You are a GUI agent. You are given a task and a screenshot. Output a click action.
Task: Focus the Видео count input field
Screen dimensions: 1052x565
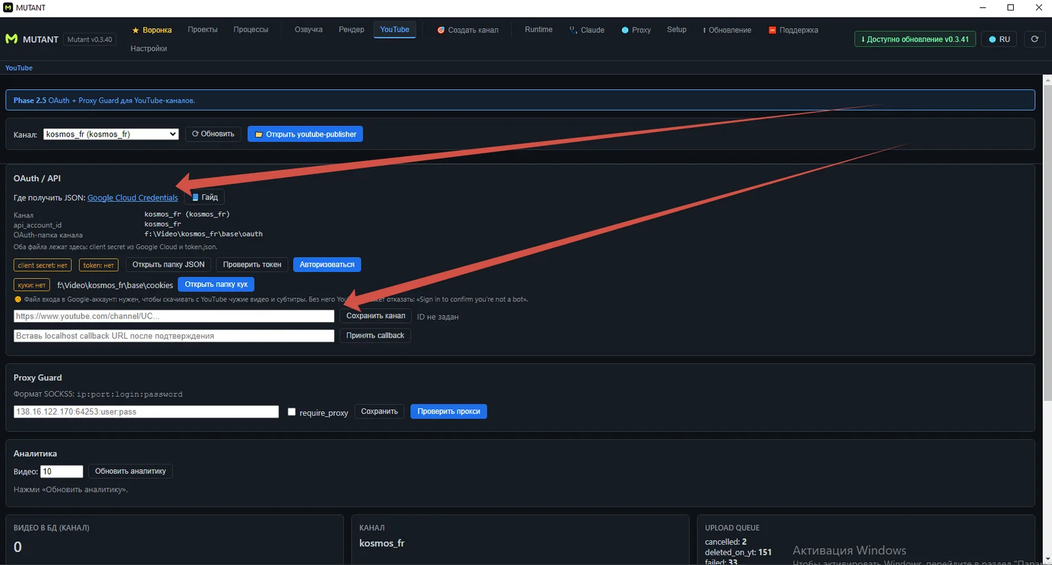click(62, 472)
